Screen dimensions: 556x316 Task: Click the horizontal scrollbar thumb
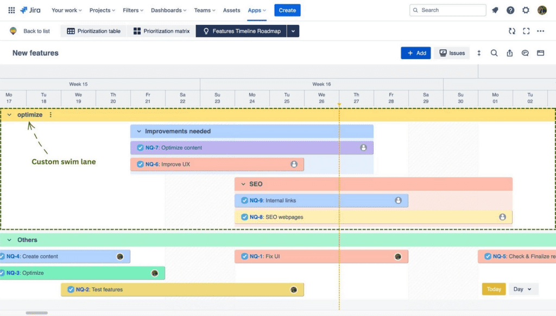coord(36,313)
